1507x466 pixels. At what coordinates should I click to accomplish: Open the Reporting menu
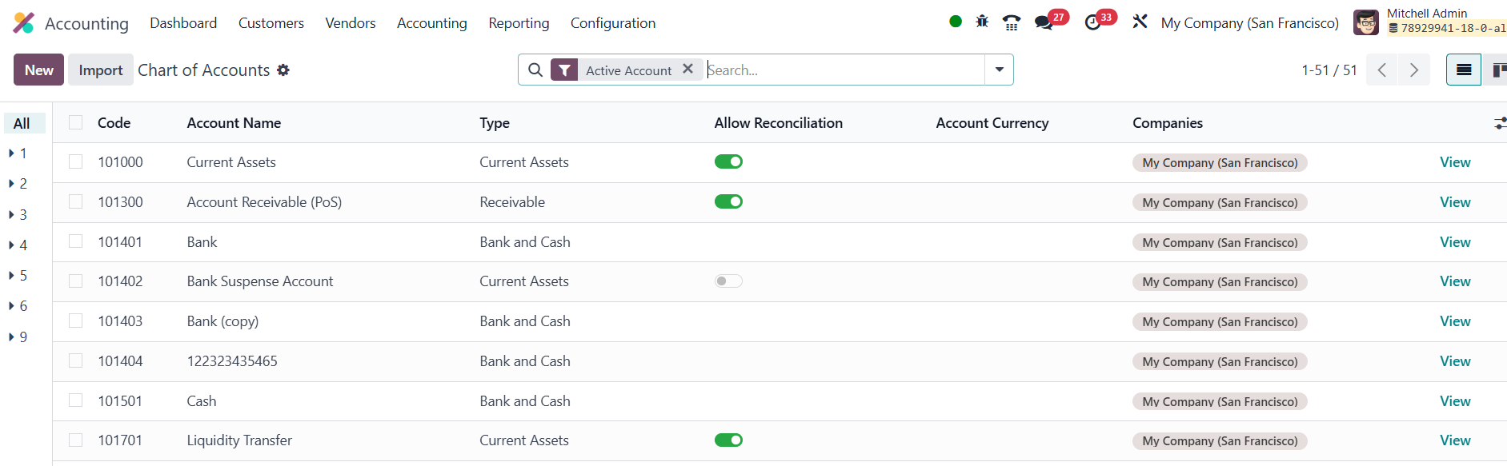click(519, 23)
